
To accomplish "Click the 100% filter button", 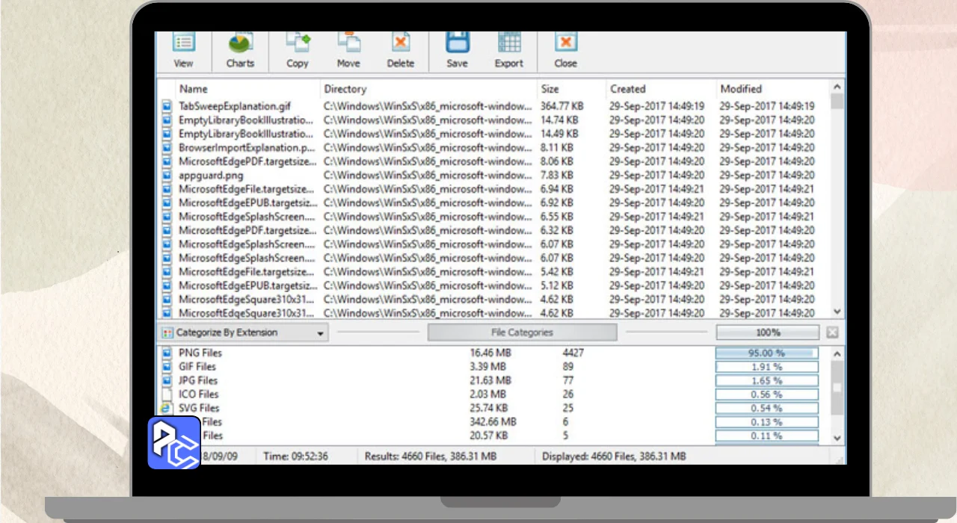I will tap(767, 332).
